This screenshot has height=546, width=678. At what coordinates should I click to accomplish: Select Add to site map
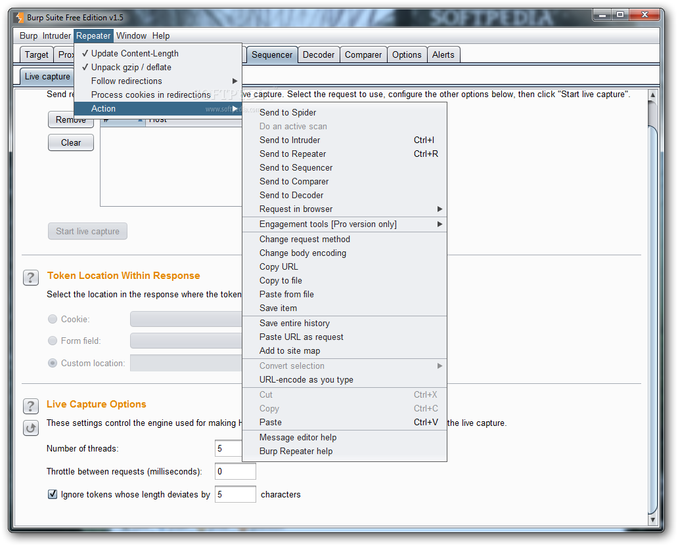[x=344, y=351]
